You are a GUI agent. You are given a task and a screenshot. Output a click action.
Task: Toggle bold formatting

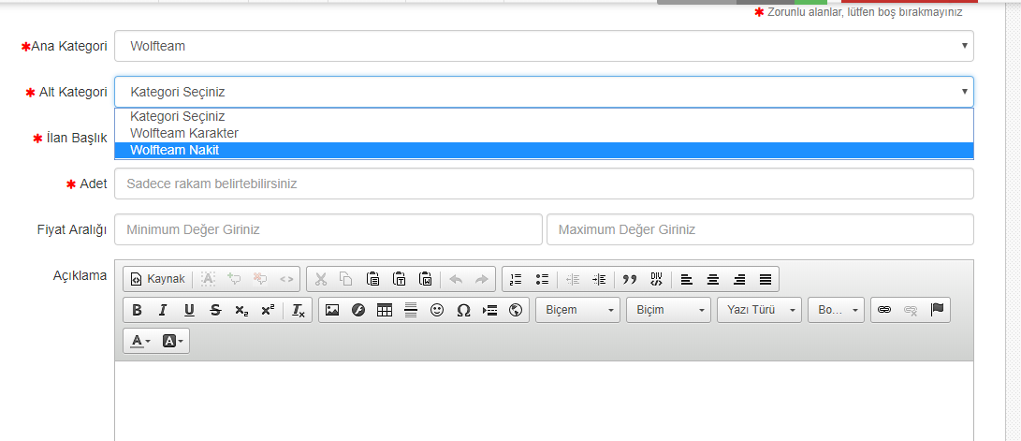(137, 310)
